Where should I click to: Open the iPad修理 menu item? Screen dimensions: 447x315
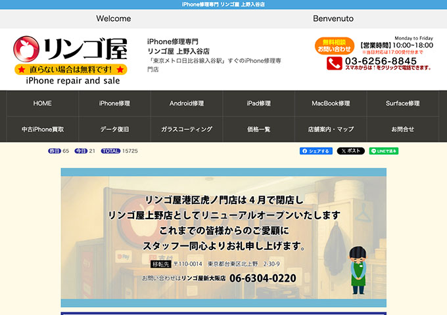(x=258, y=103)
